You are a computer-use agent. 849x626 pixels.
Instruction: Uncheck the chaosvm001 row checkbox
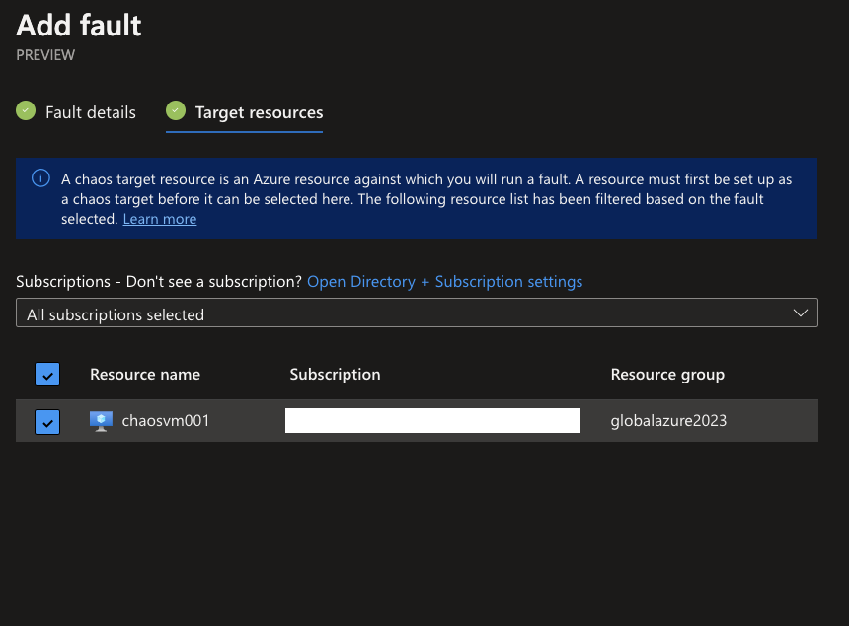[47, 422]
